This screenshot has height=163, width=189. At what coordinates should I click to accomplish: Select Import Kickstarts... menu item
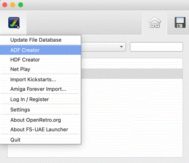(40, 79)
